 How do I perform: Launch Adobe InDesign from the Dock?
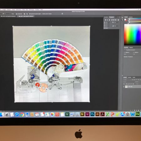tap(87, 114)
